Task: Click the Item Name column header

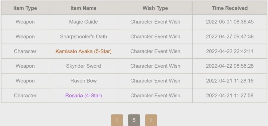Action: tap(83, 8)
